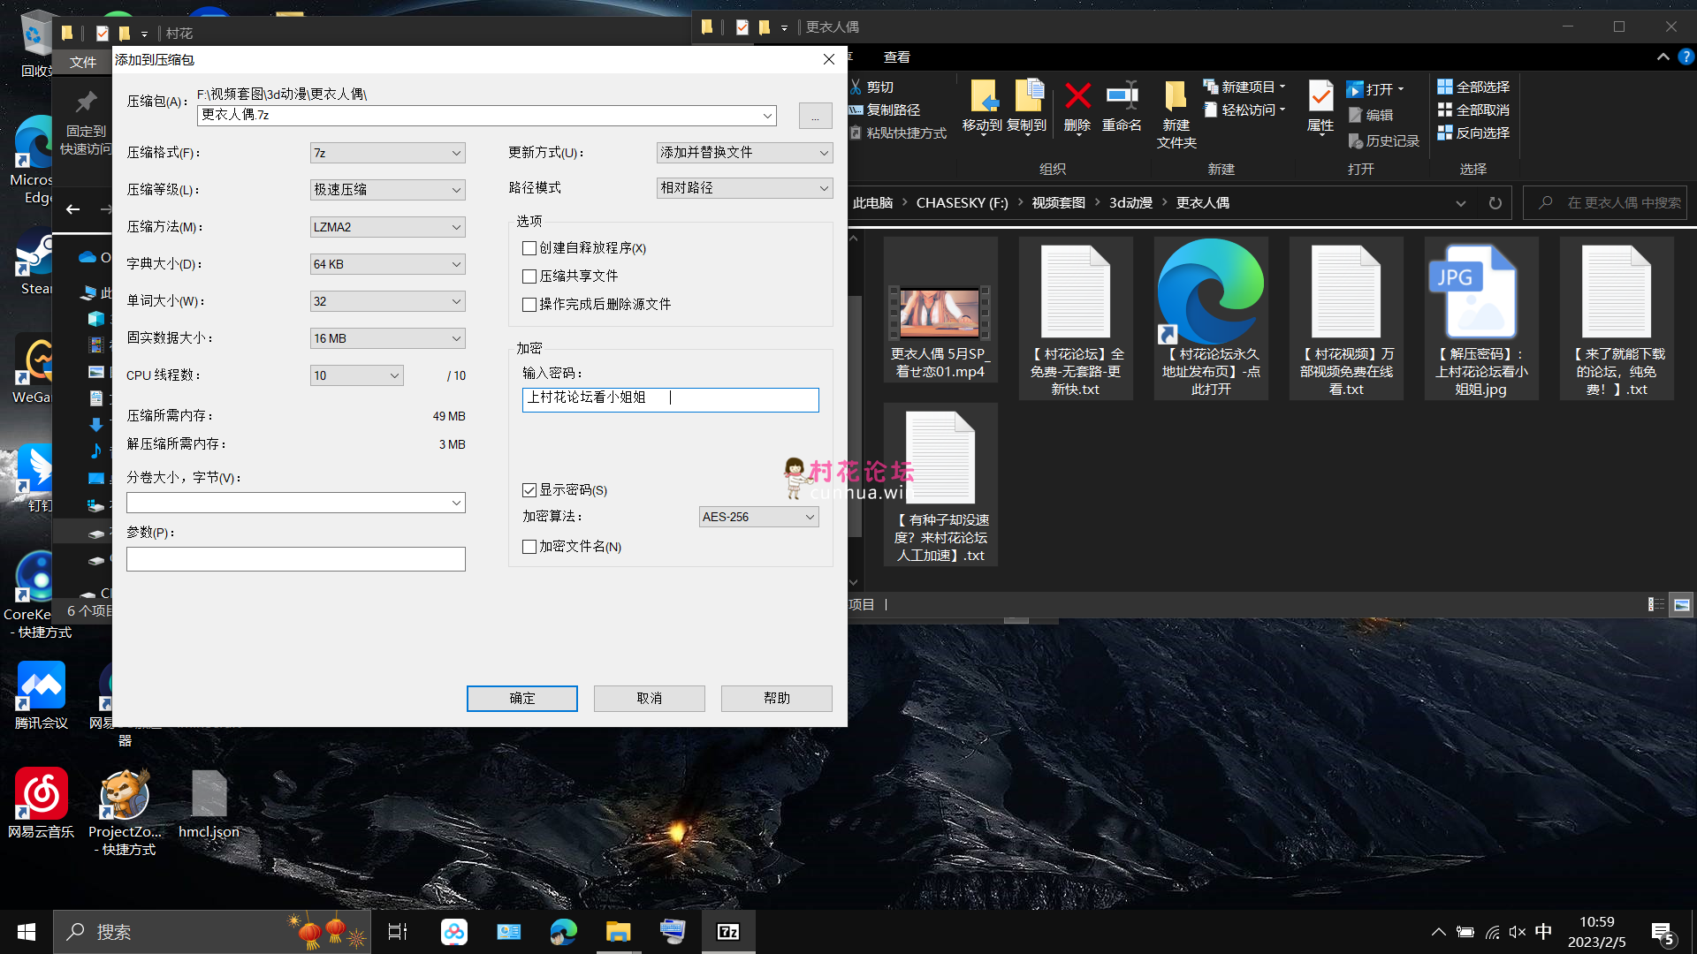Screen dimensions: 1697x954
Task: Click the 参数 input field
Action: click(x=295, y=559)
